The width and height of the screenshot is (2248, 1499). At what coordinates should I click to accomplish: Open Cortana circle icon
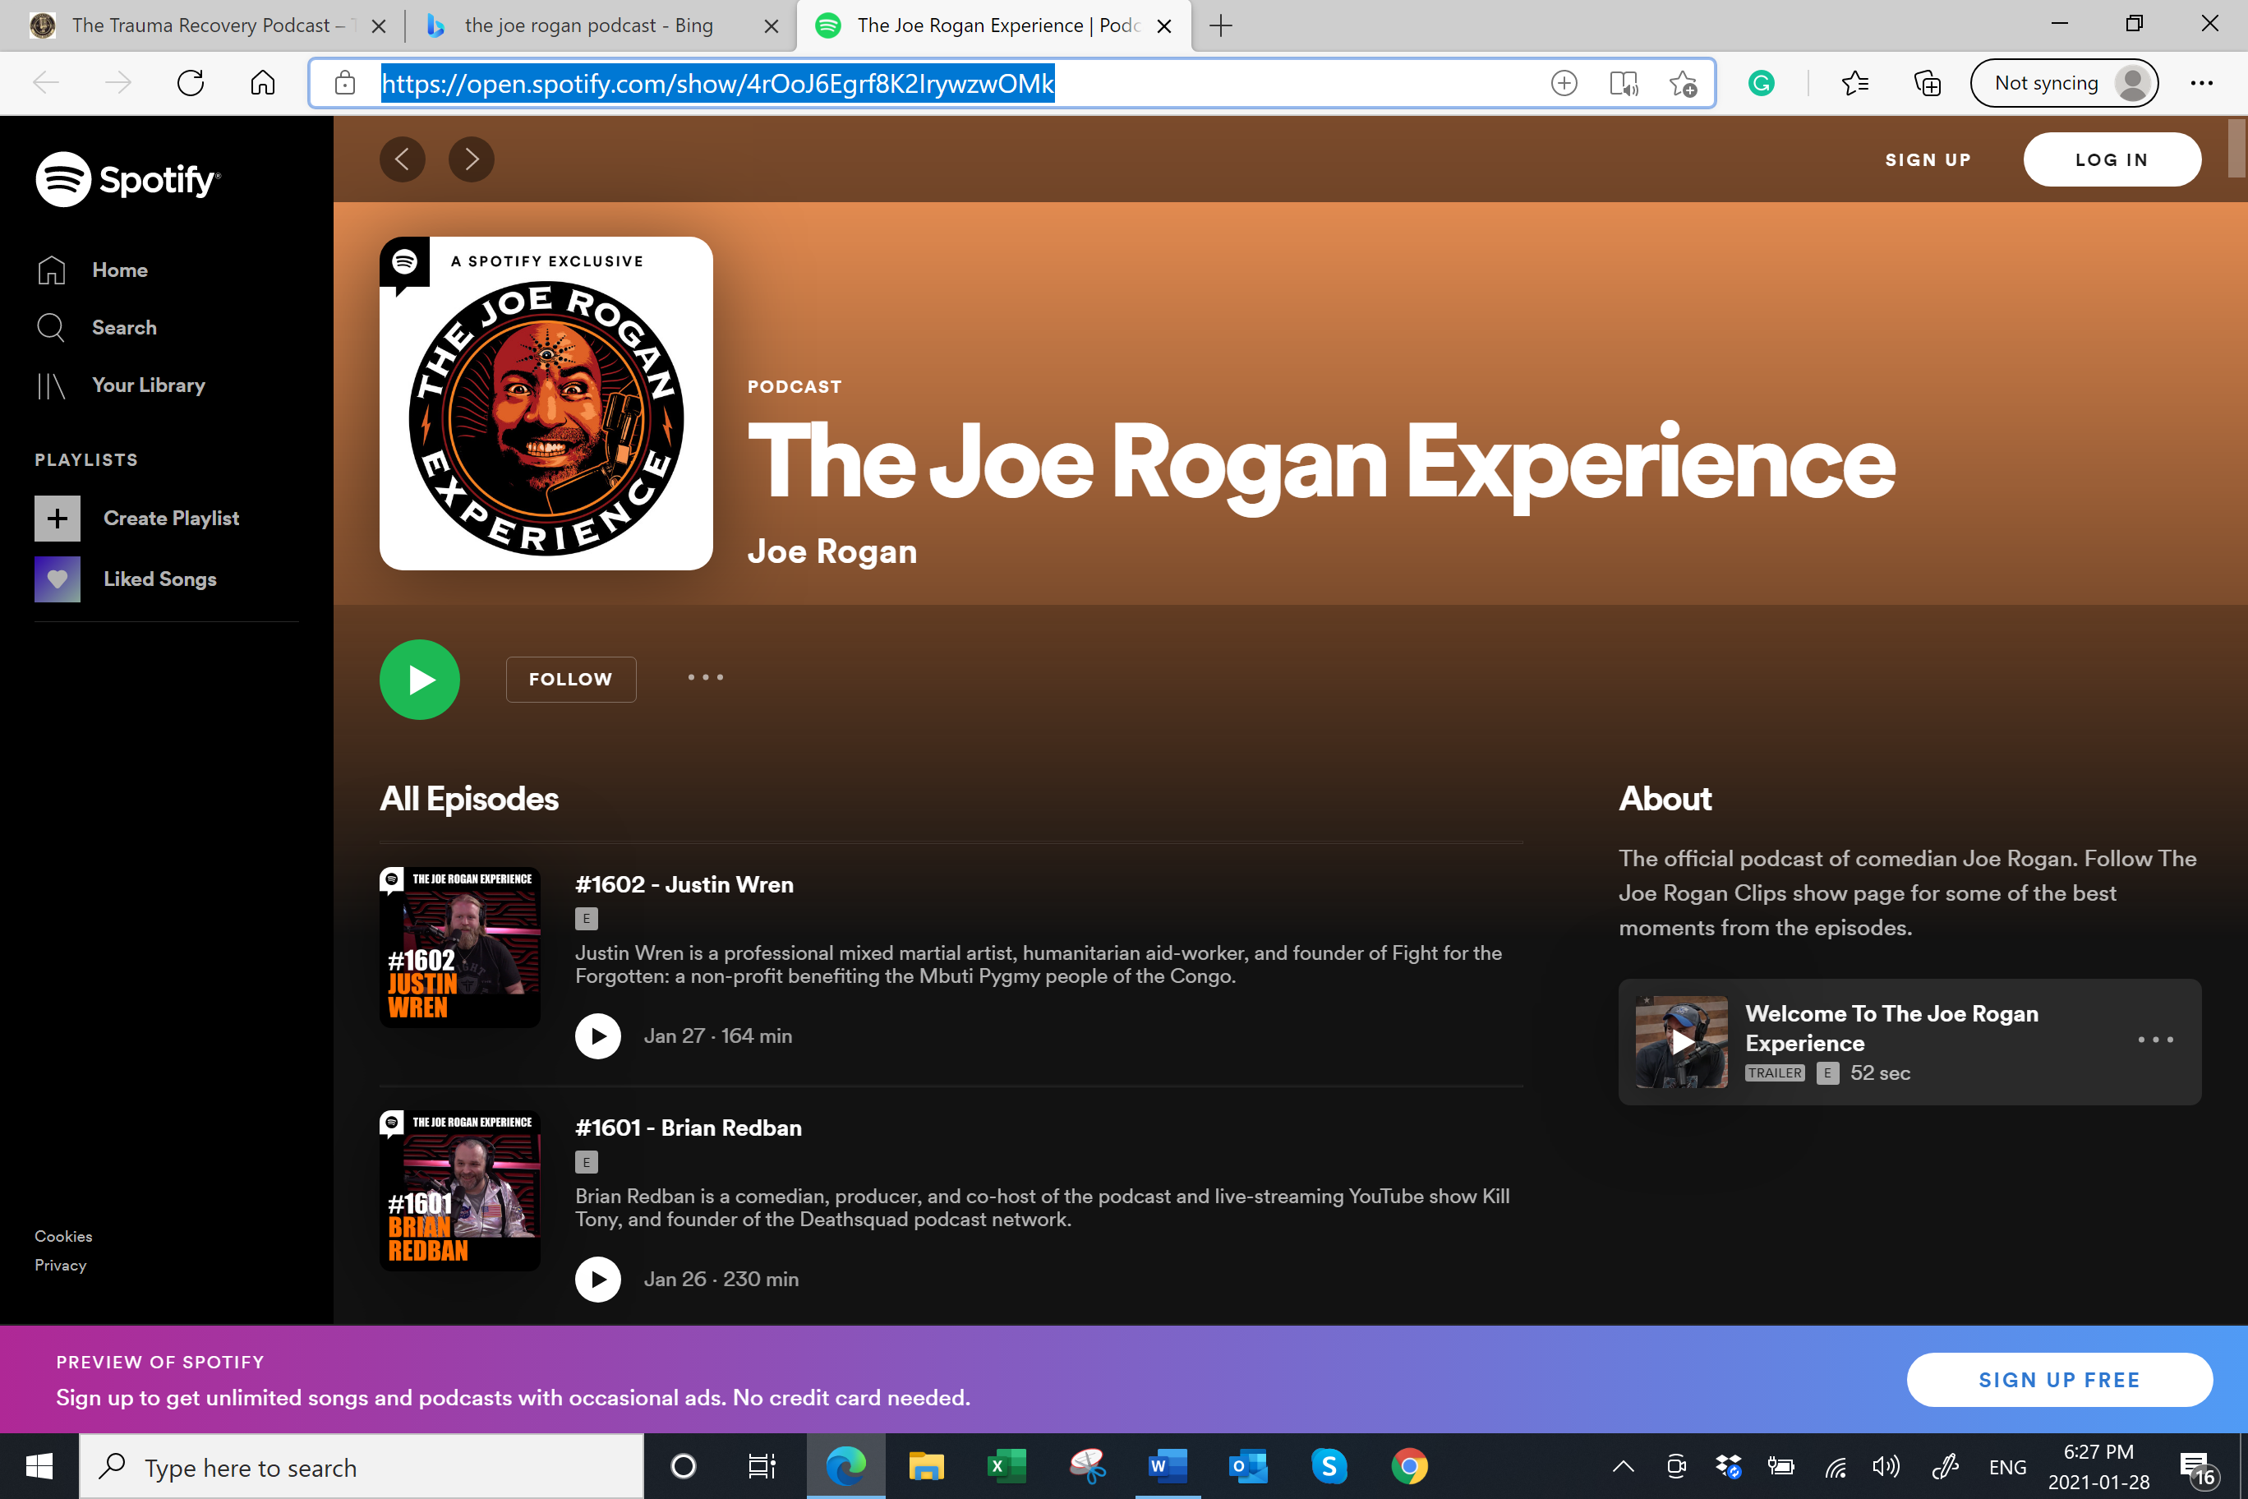(x=684, y=1465)
